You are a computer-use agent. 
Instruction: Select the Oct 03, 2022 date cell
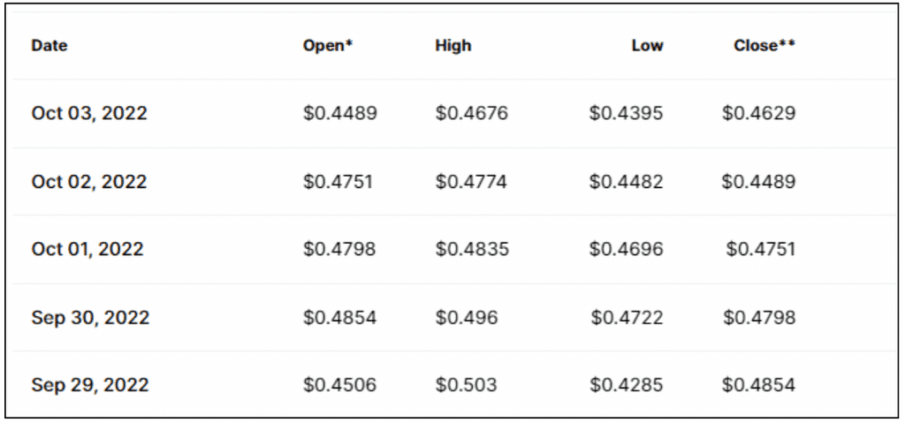89,112
